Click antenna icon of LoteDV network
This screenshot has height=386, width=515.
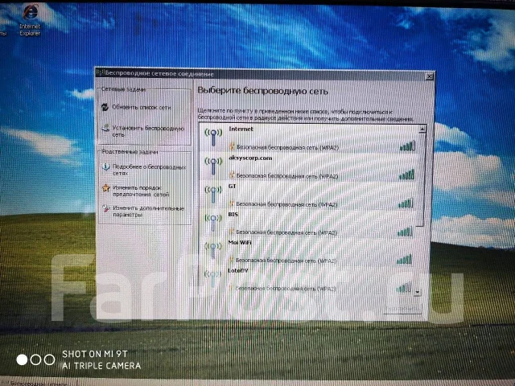coord(212,277)
